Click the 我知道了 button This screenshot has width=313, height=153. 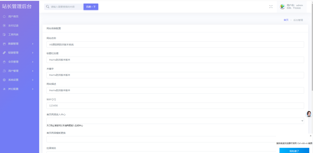click(x=294, y=151)
